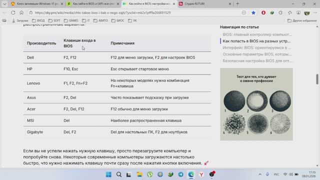The height and width of the screenshot is (180, 320).
Task: Click the 'Примечания' column header
Action: coord(122,43)
